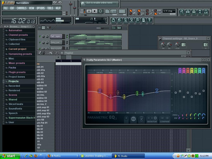This screenshot has width=212, height=159.
Task: Toggle pattern/song mode switch
Action: click(x=84, y=11)
